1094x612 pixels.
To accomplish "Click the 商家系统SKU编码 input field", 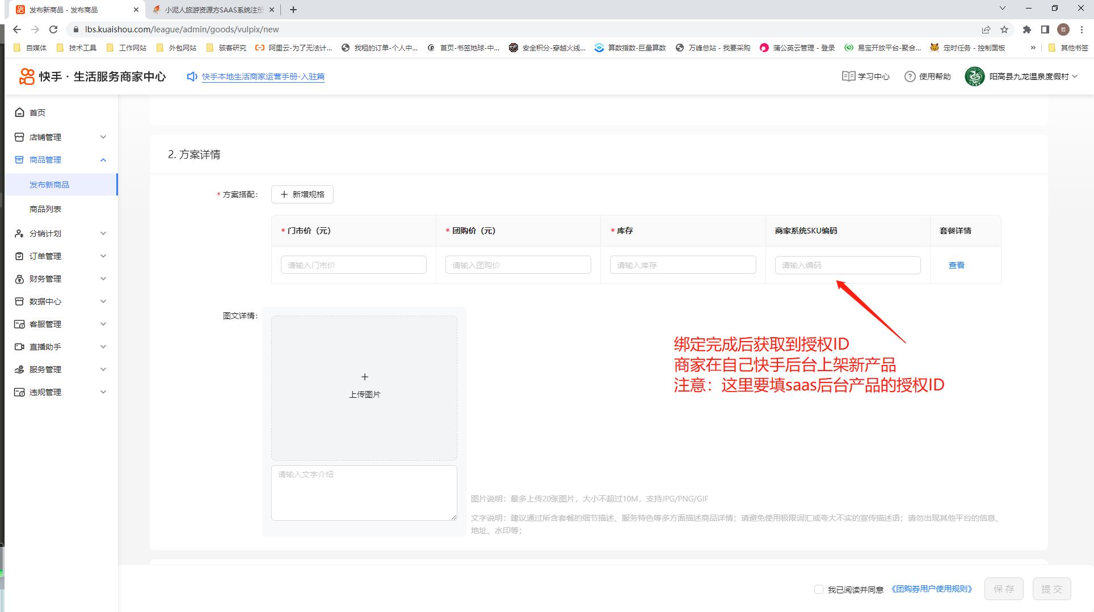I will pyautogui.click(x=847, y=265).
